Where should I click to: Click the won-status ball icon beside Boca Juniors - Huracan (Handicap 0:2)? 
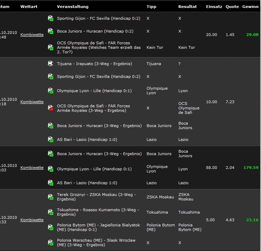click(x=50, y=31)
